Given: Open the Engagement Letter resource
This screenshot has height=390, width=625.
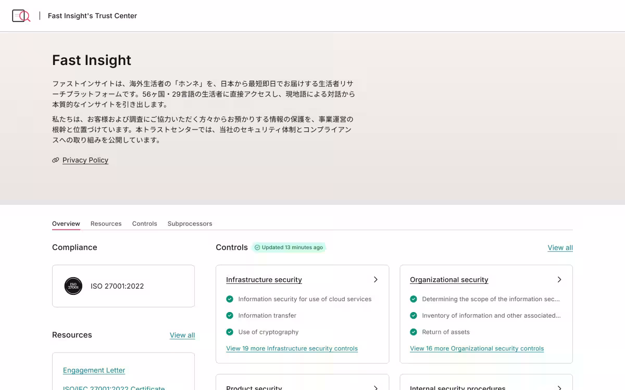Looking at the screenshot, I should pyautogui.click(x=94, y=370).
